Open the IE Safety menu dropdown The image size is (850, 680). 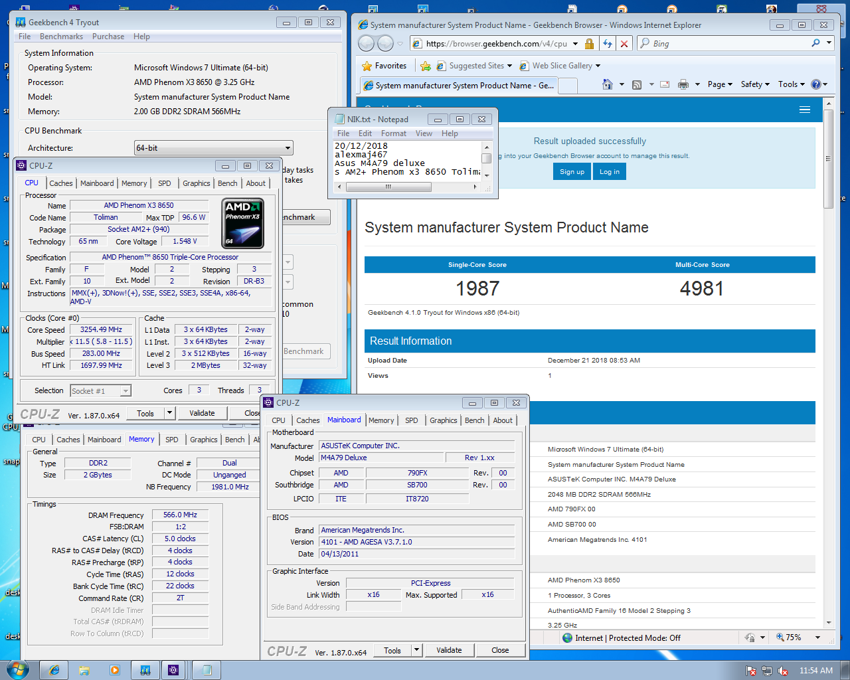pos(755,84)
